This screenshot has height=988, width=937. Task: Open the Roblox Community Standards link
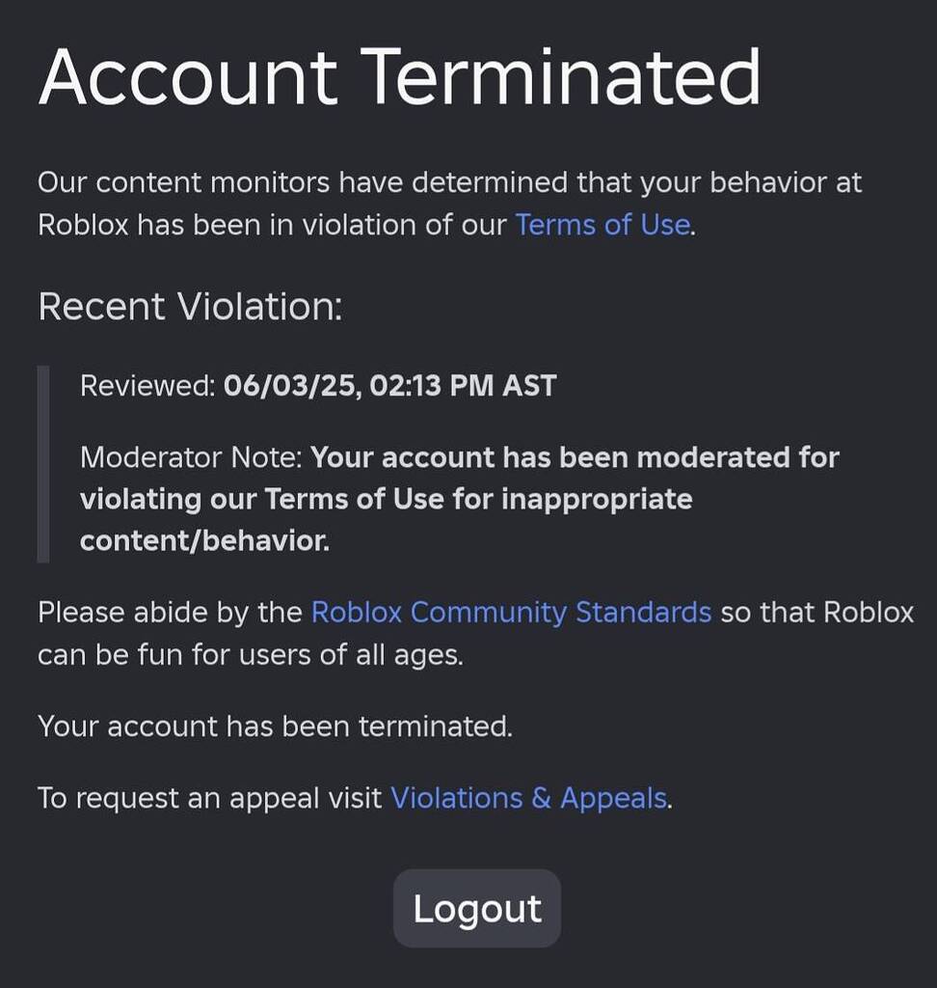pyautogui.click(x=510, y=612)
